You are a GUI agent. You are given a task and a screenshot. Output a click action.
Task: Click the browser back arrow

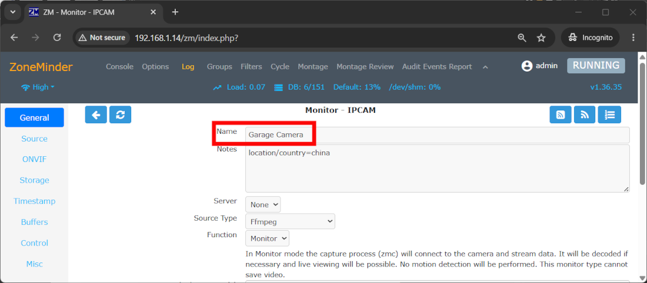15,38
